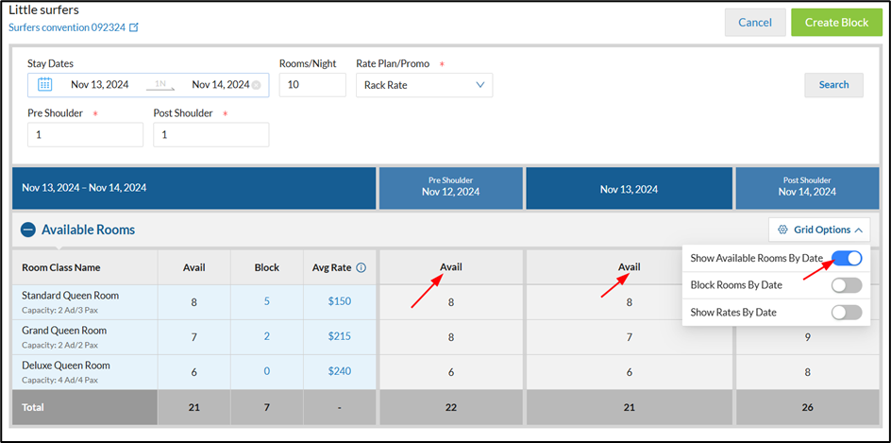Select the Pre Shoulder Nov 12, 2024 header
Screen dimensions: 891x443
click(x=450, y=188)
